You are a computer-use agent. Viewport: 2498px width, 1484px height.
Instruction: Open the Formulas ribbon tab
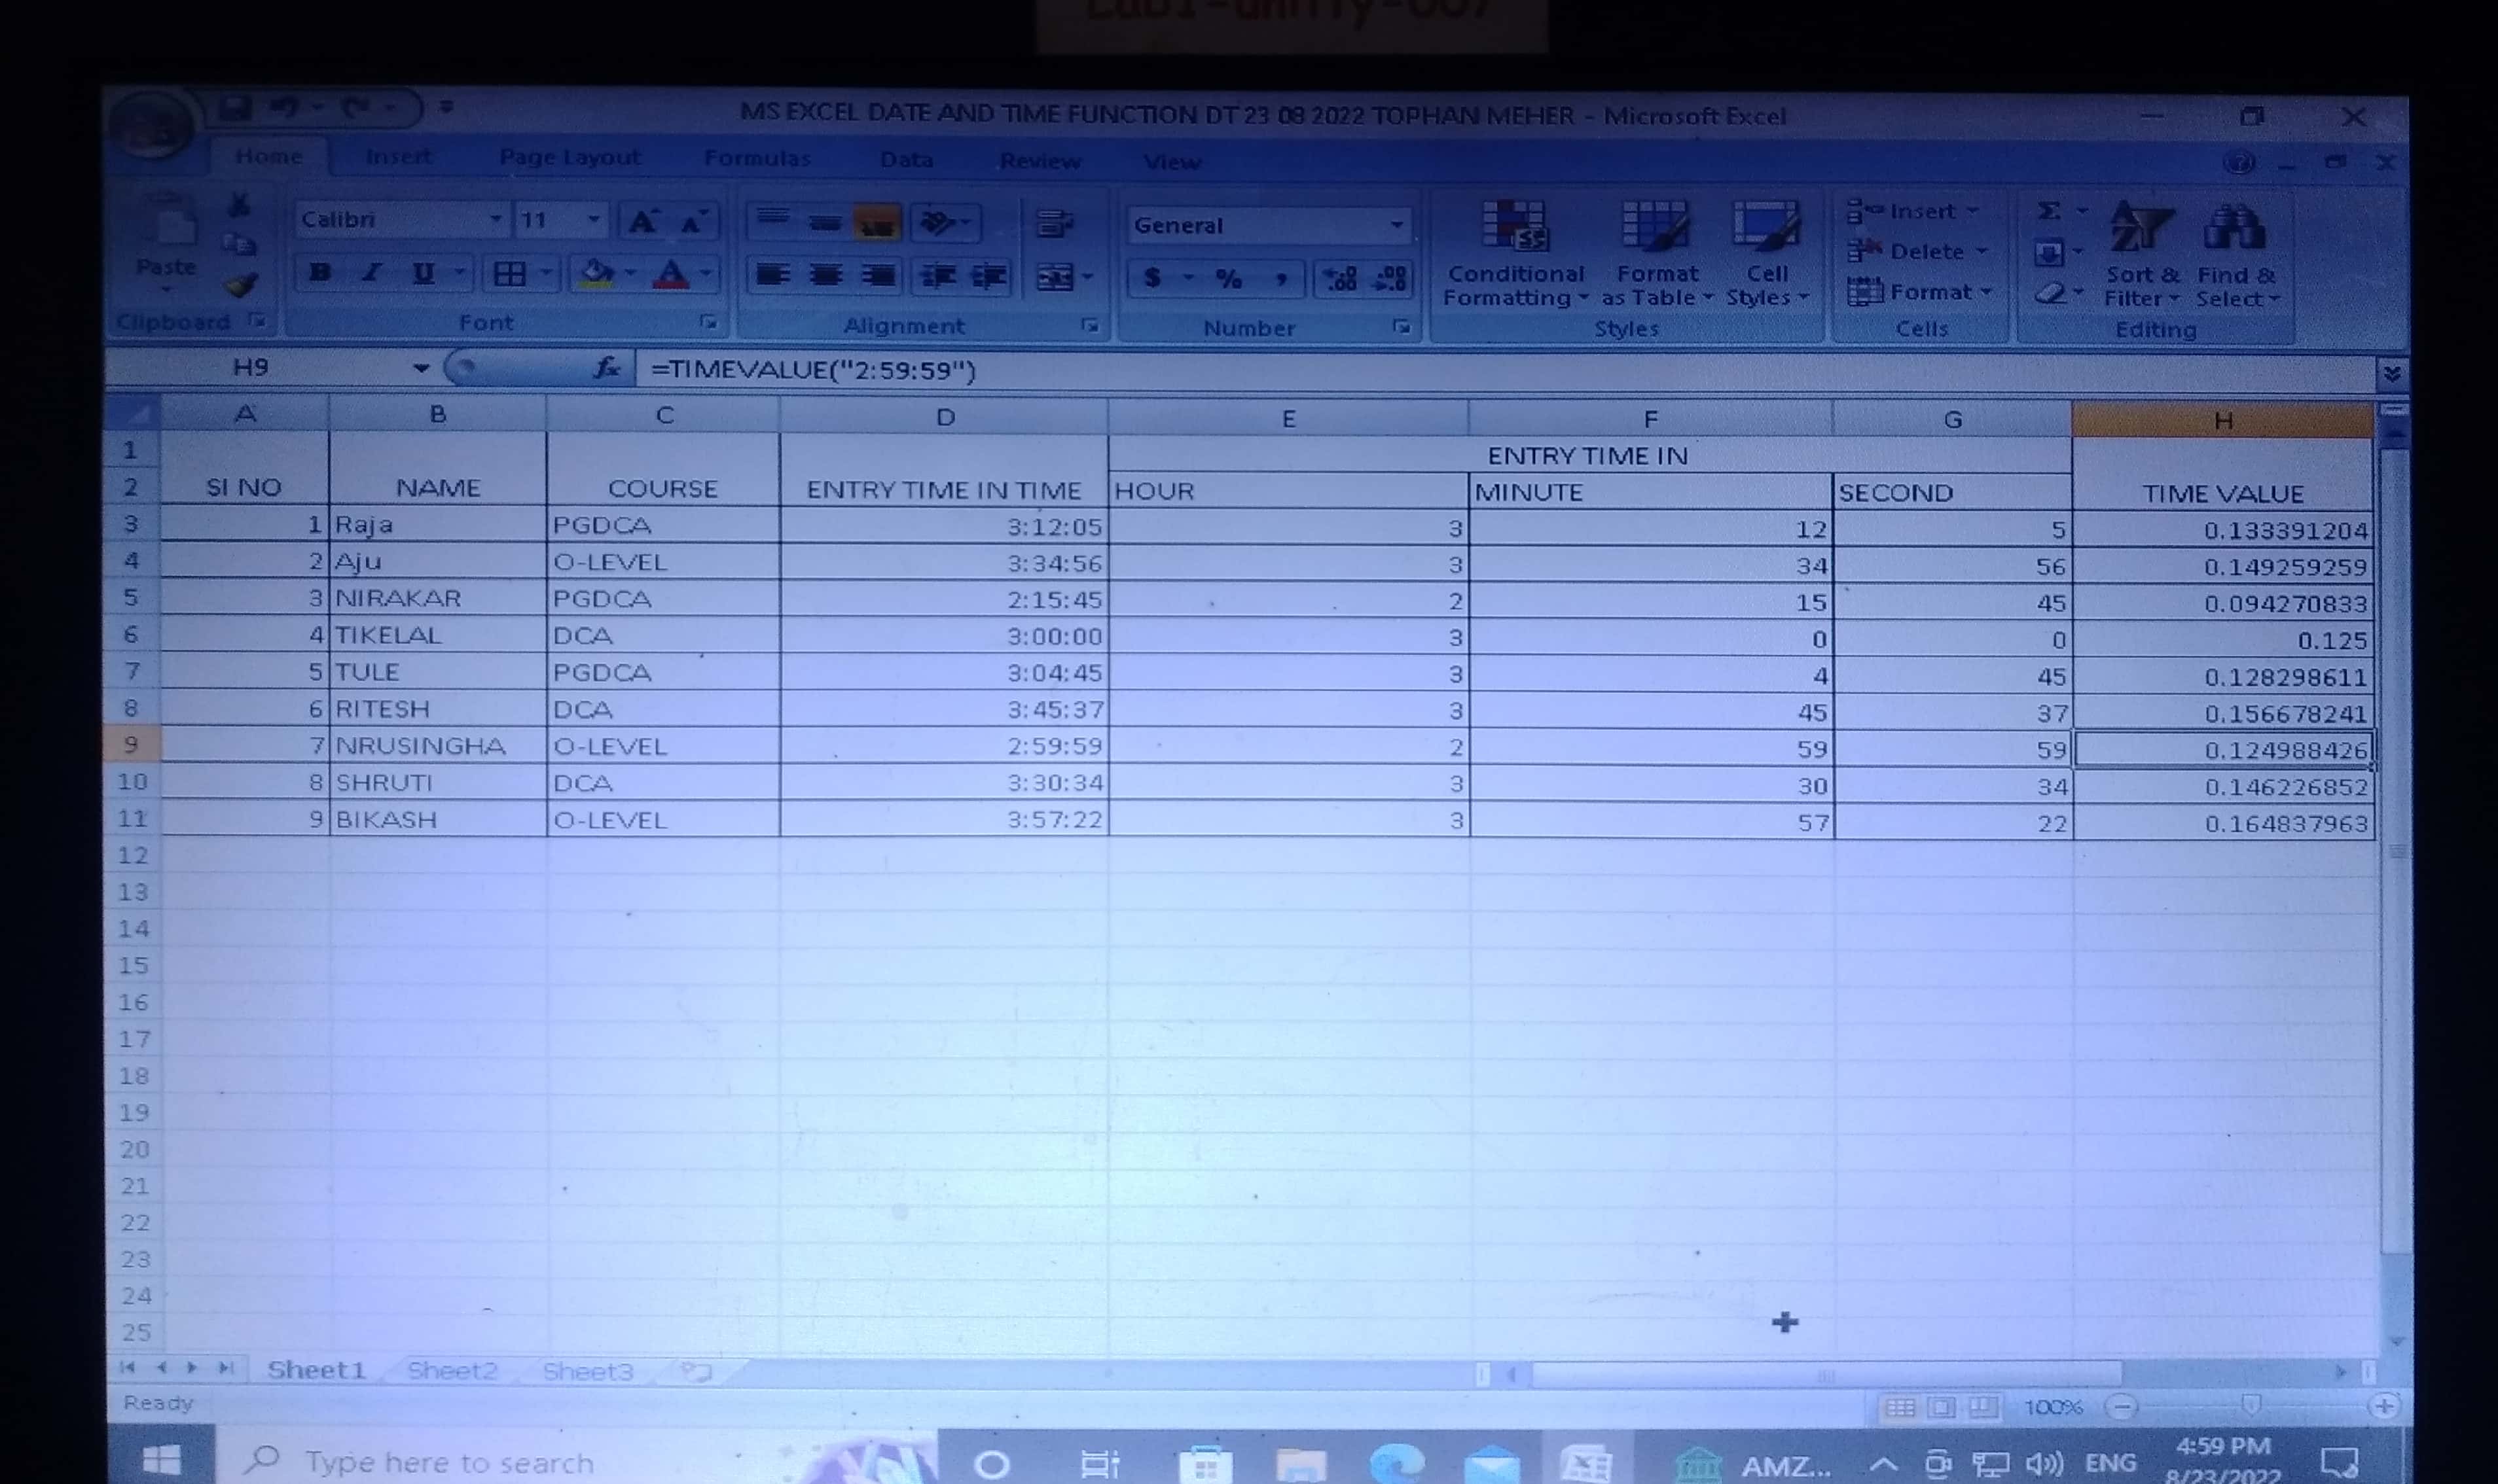pyautogui.click(x=756, y=158)
